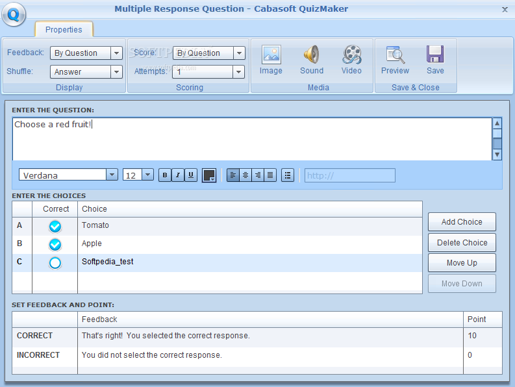Insert an Image into the question

(x=271, y=60)
